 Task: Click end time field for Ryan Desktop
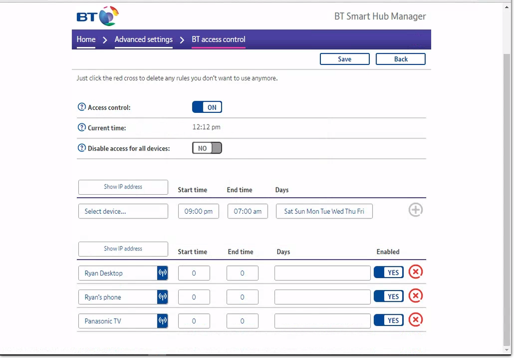(x=242, y=273)
